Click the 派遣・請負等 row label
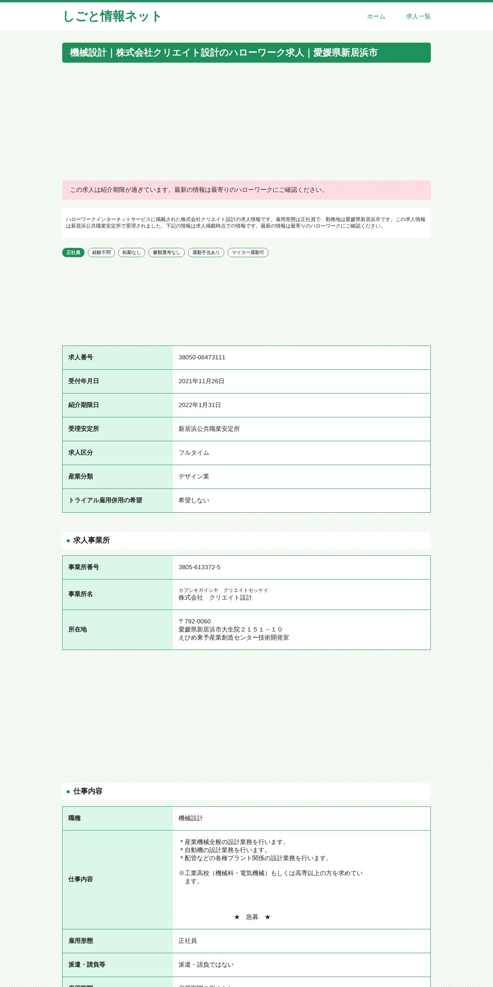 [87, 965]
